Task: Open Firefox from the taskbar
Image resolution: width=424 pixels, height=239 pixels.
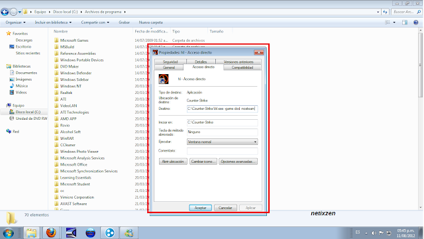Action: 50,233
